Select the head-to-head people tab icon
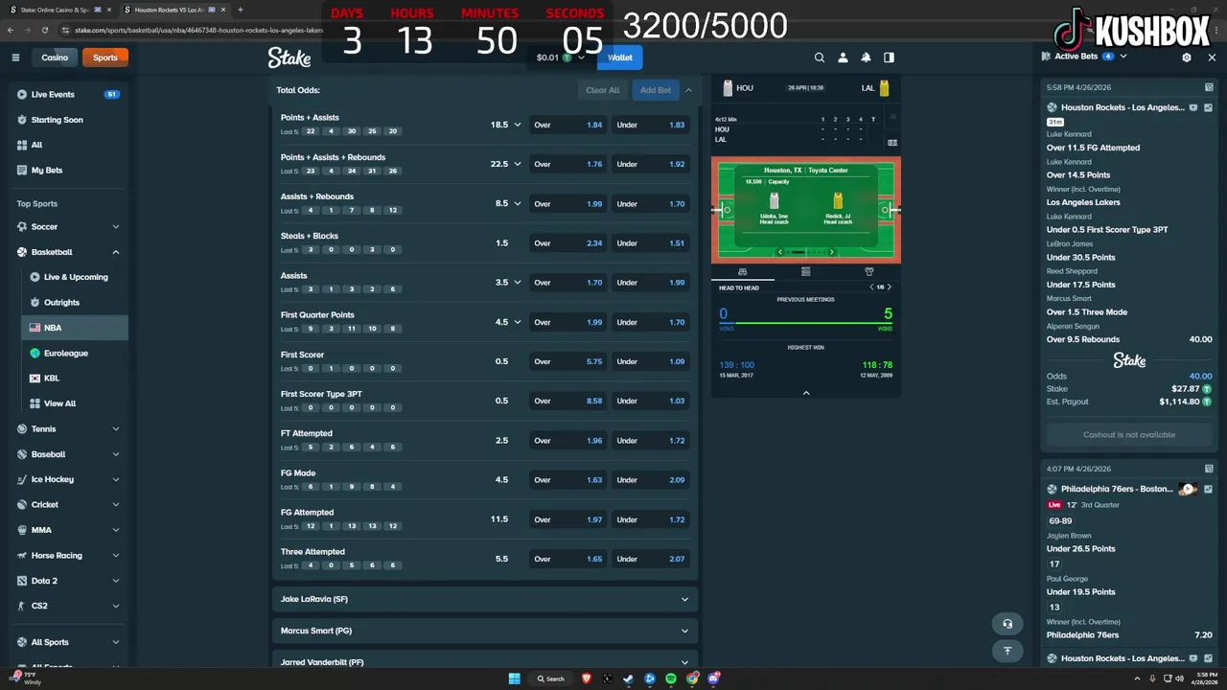Viewport: 1227px width, 690px height. tap(742, 272)
